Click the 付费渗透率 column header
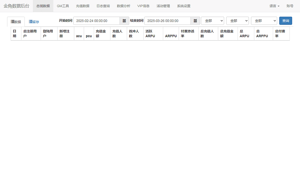 pyautogui.click(x=189, y=33)
